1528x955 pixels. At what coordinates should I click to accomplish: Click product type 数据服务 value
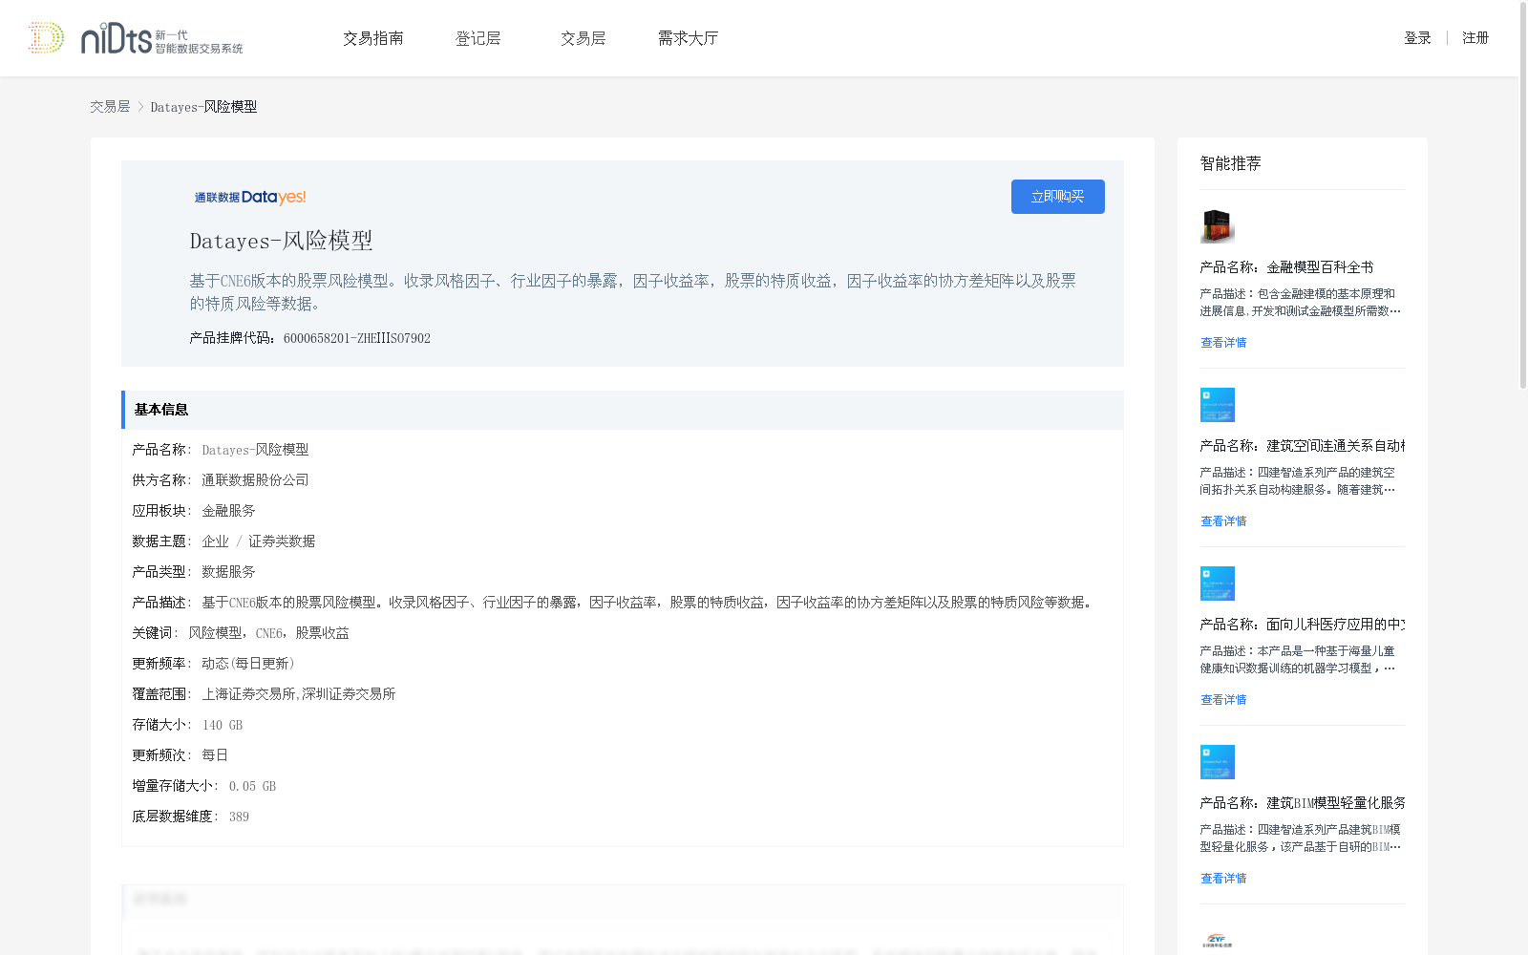click(x=228, y=572)
